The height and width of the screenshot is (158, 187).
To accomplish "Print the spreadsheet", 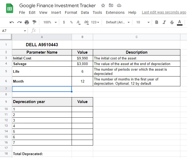I will click(27, 22).
